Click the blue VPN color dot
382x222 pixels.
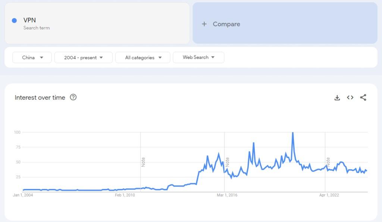tap(15, 21)
